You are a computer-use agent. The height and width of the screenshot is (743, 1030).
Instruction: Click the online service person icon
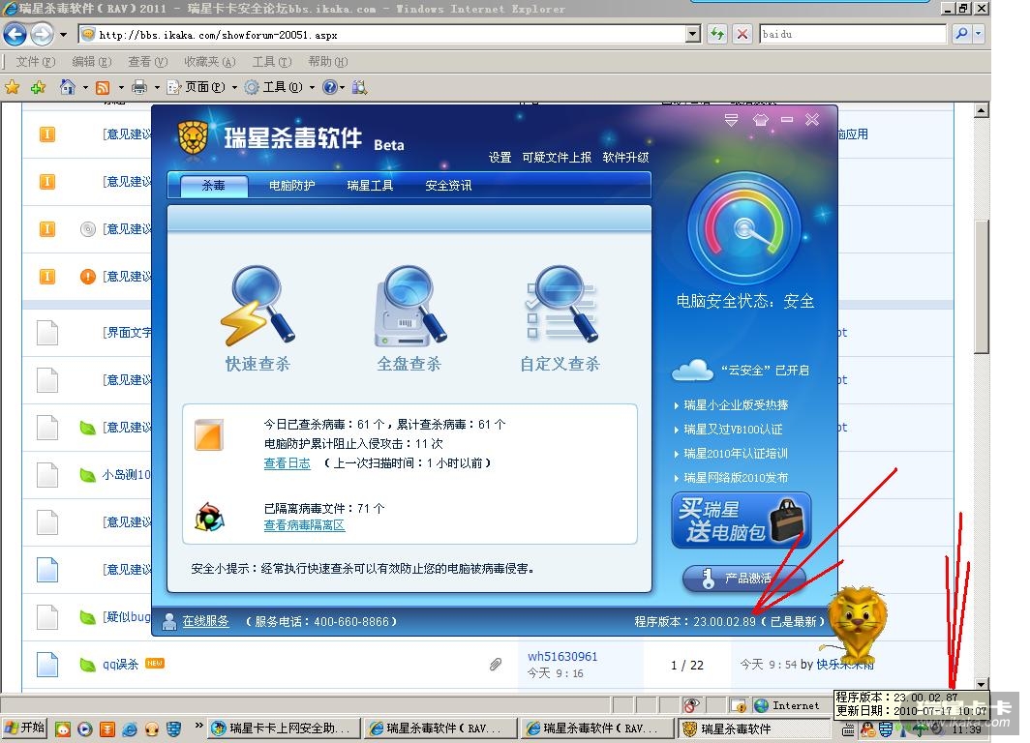pos(169,621)
